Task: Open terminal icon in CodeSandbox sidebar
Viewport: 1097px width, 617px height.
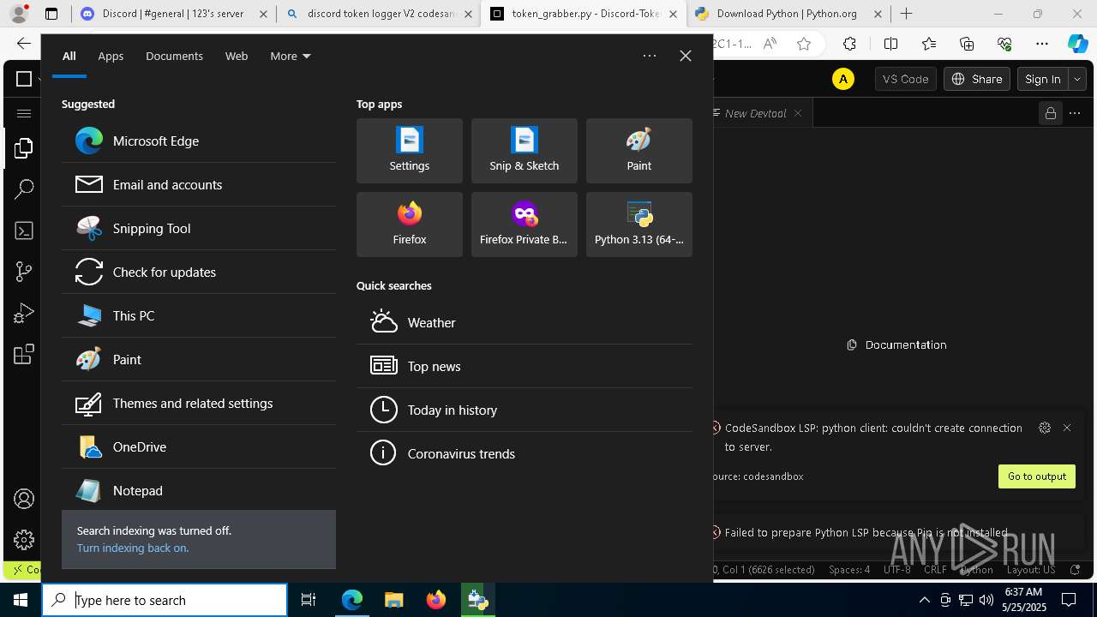Action: pos(24,231)
